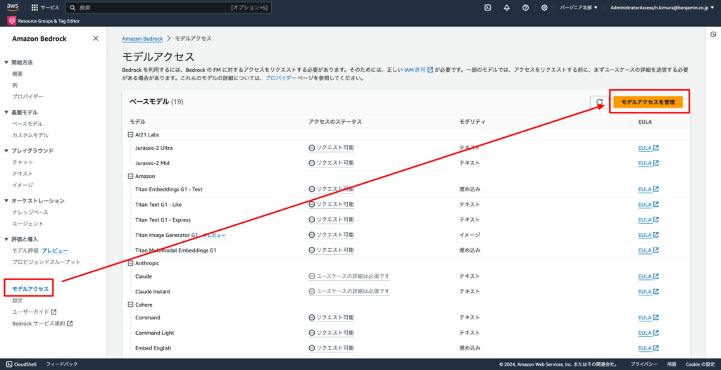Open Bedrock サービス規約 external link
This screenshot has height=370, width=721.
tap(42, 324)
